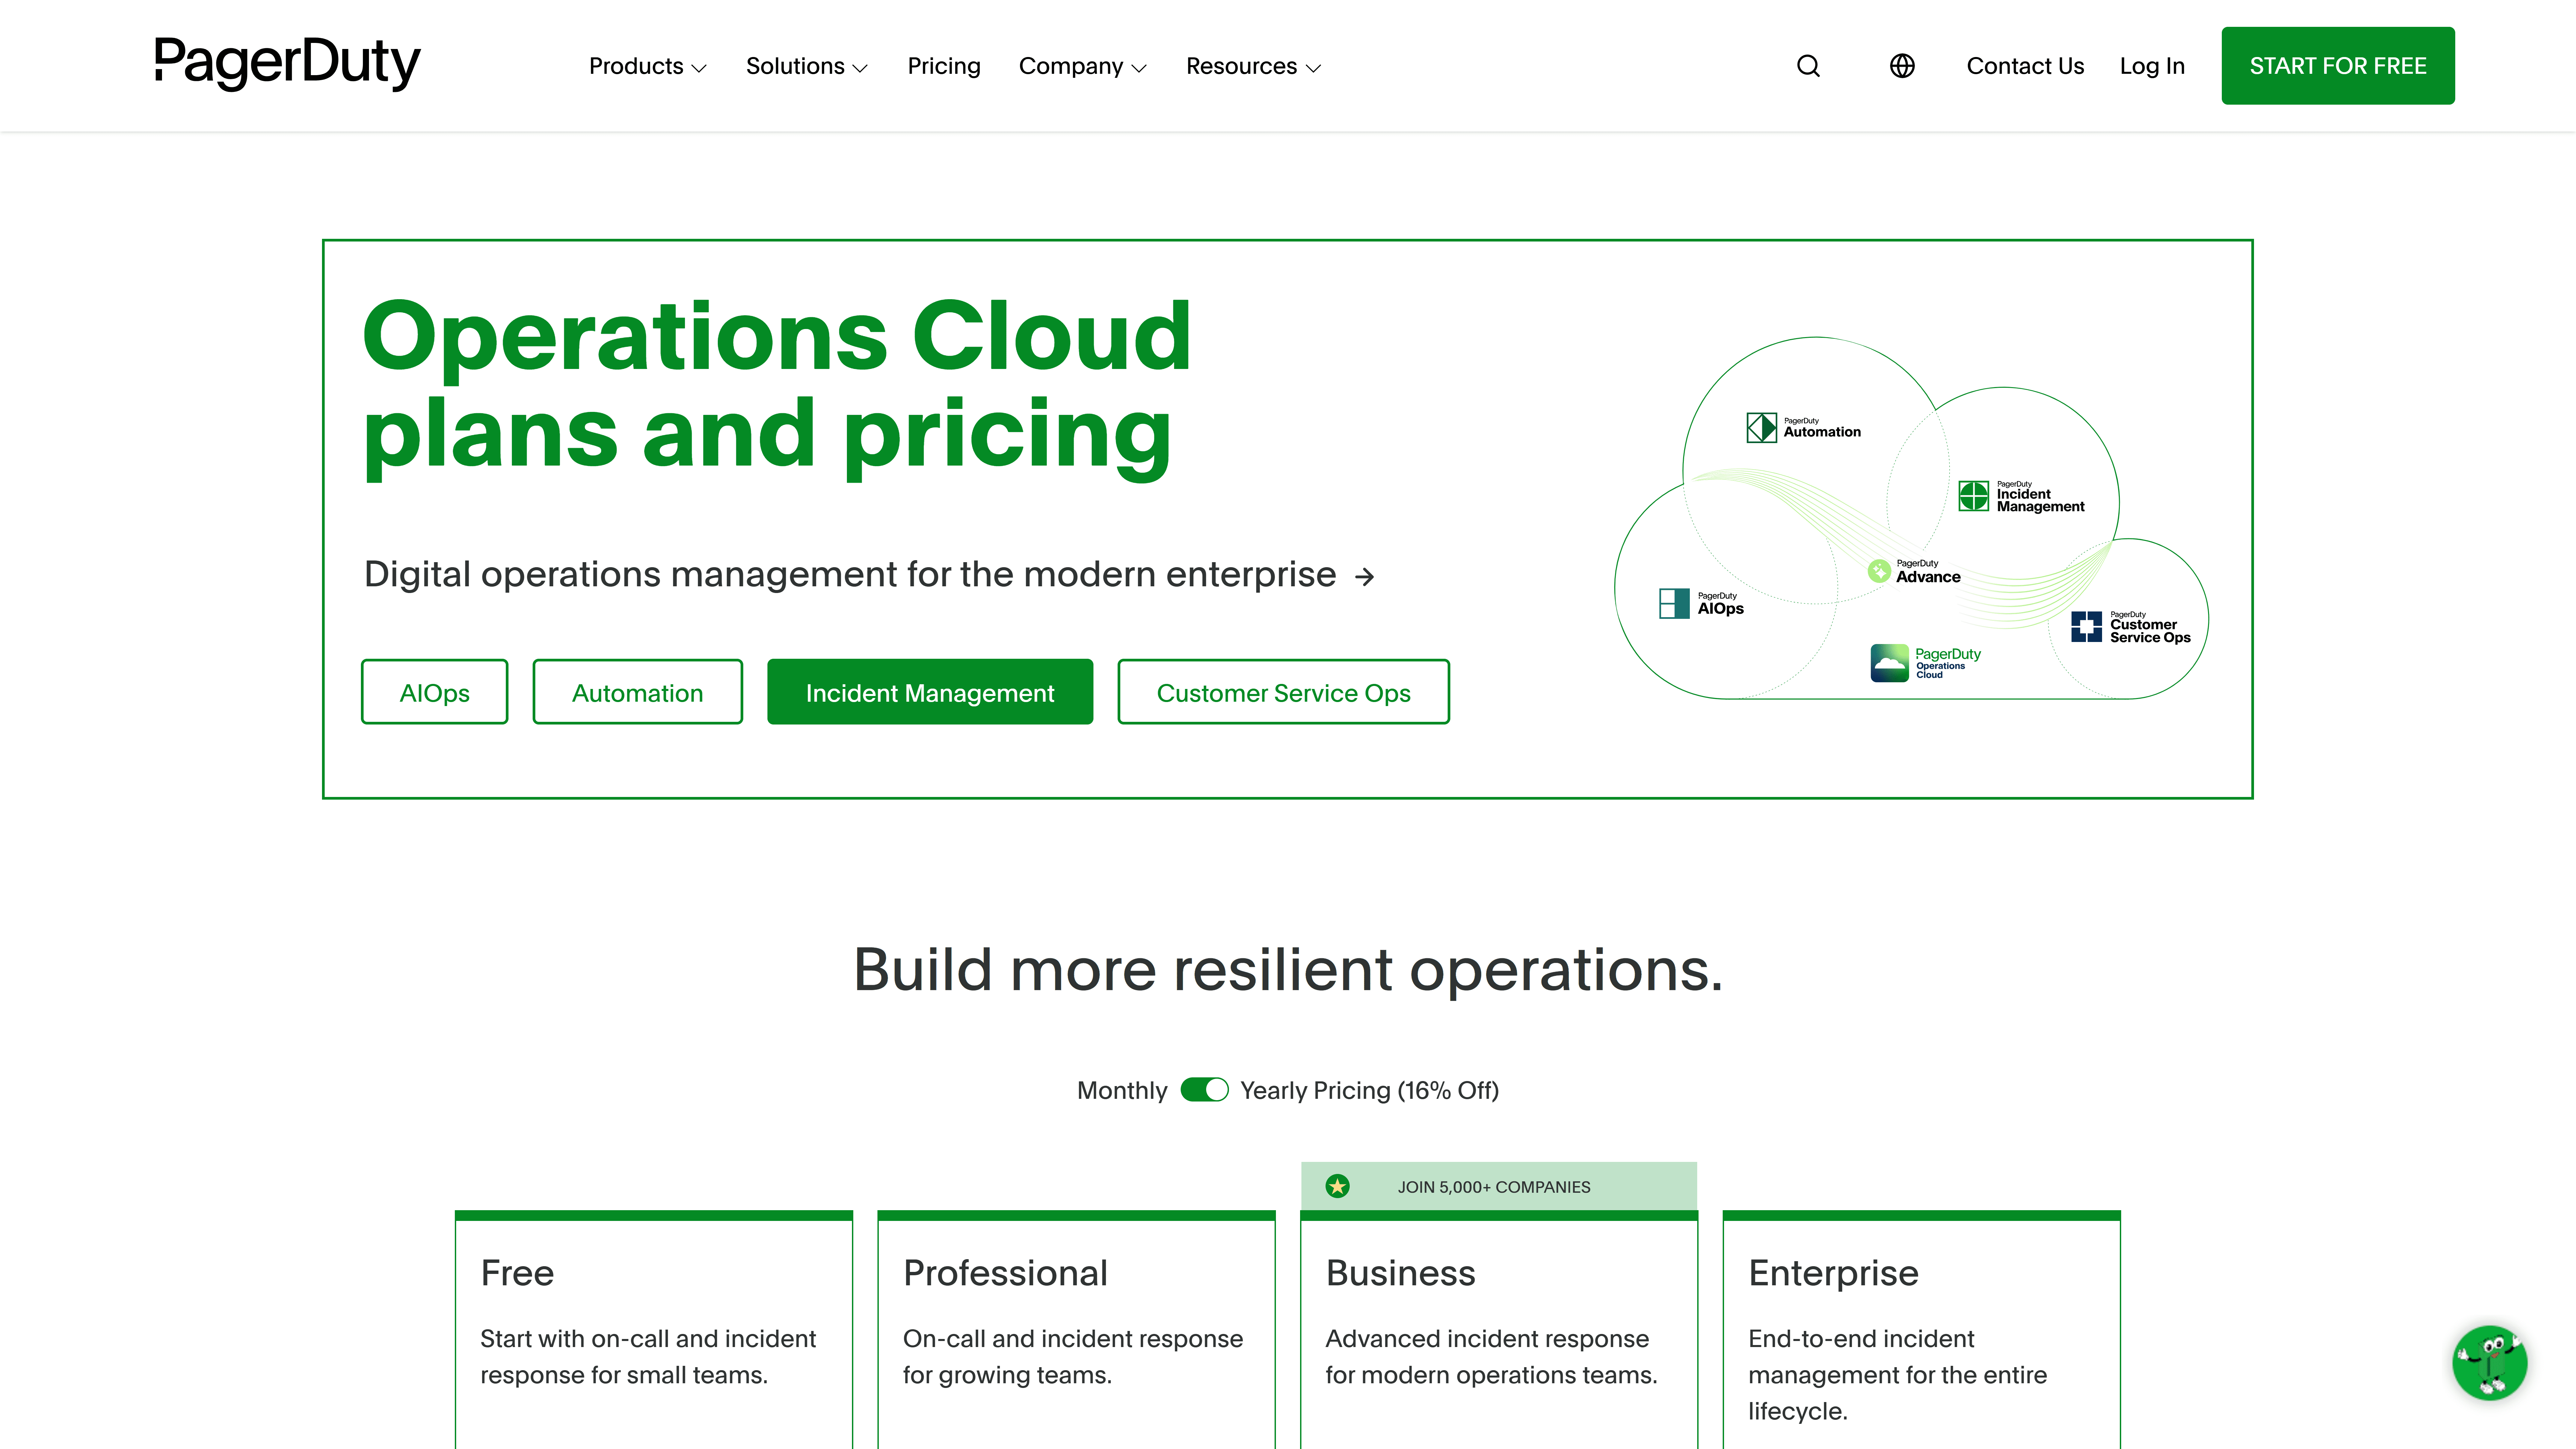
Task: Click the START FOR FREE button
Action: click(x=2338, y=66)
